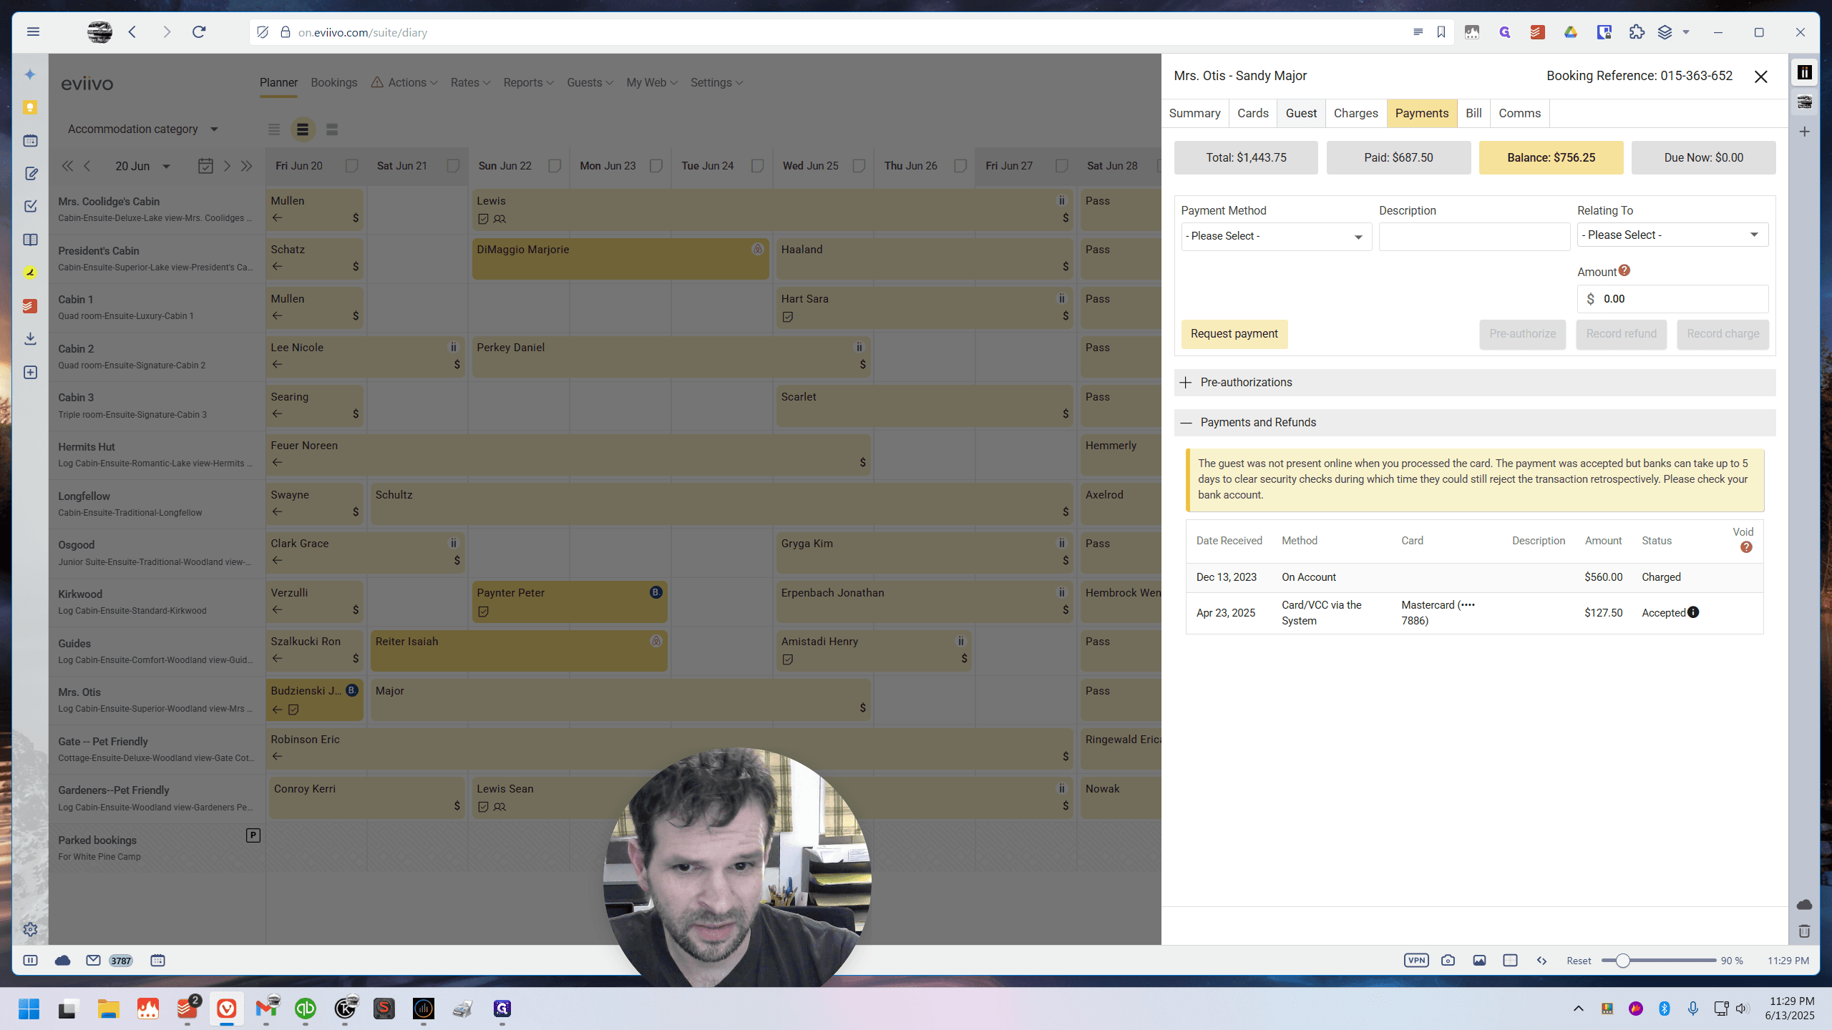Viewport: 1832px width, 1030px height.
Task: Open the sidebar downloads panel icon
Action: pyautogui.click(x=30, y=339)
